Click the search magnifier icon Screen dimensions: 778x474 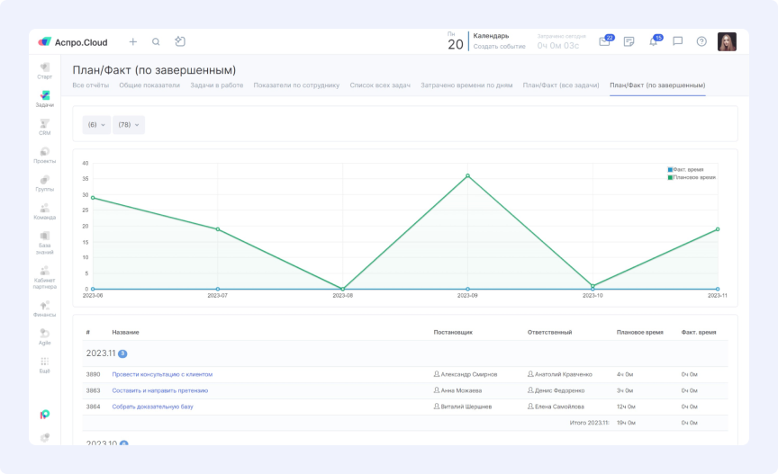coord(156,41)
